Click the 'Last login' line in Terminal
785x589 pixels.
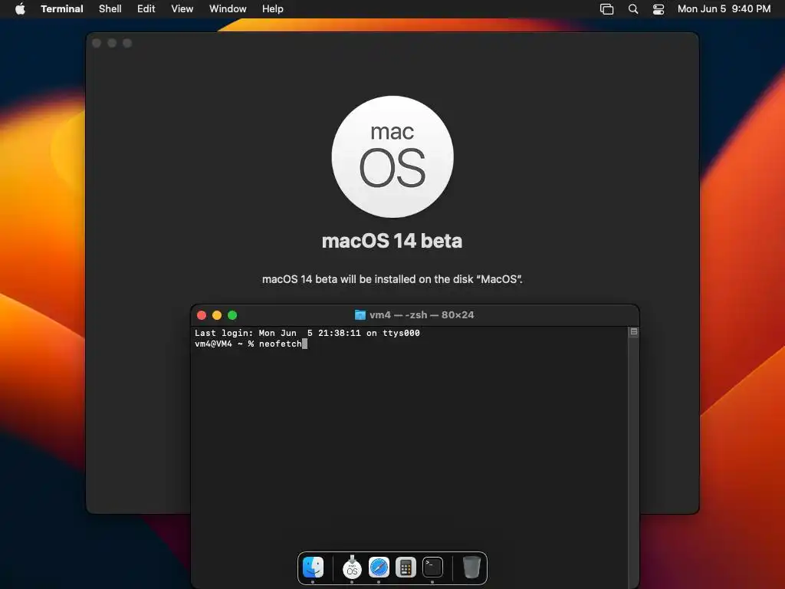pyautogui.click(x=307, y=333)
